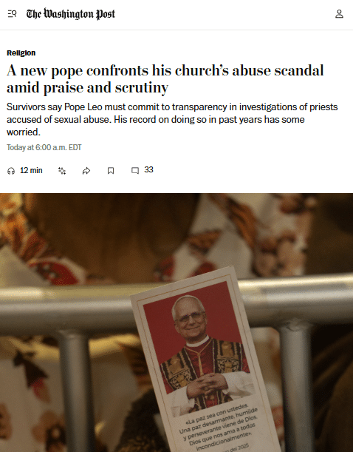Click the 33 comments count
Screen dimensions: 353x452
click(148, 170)
